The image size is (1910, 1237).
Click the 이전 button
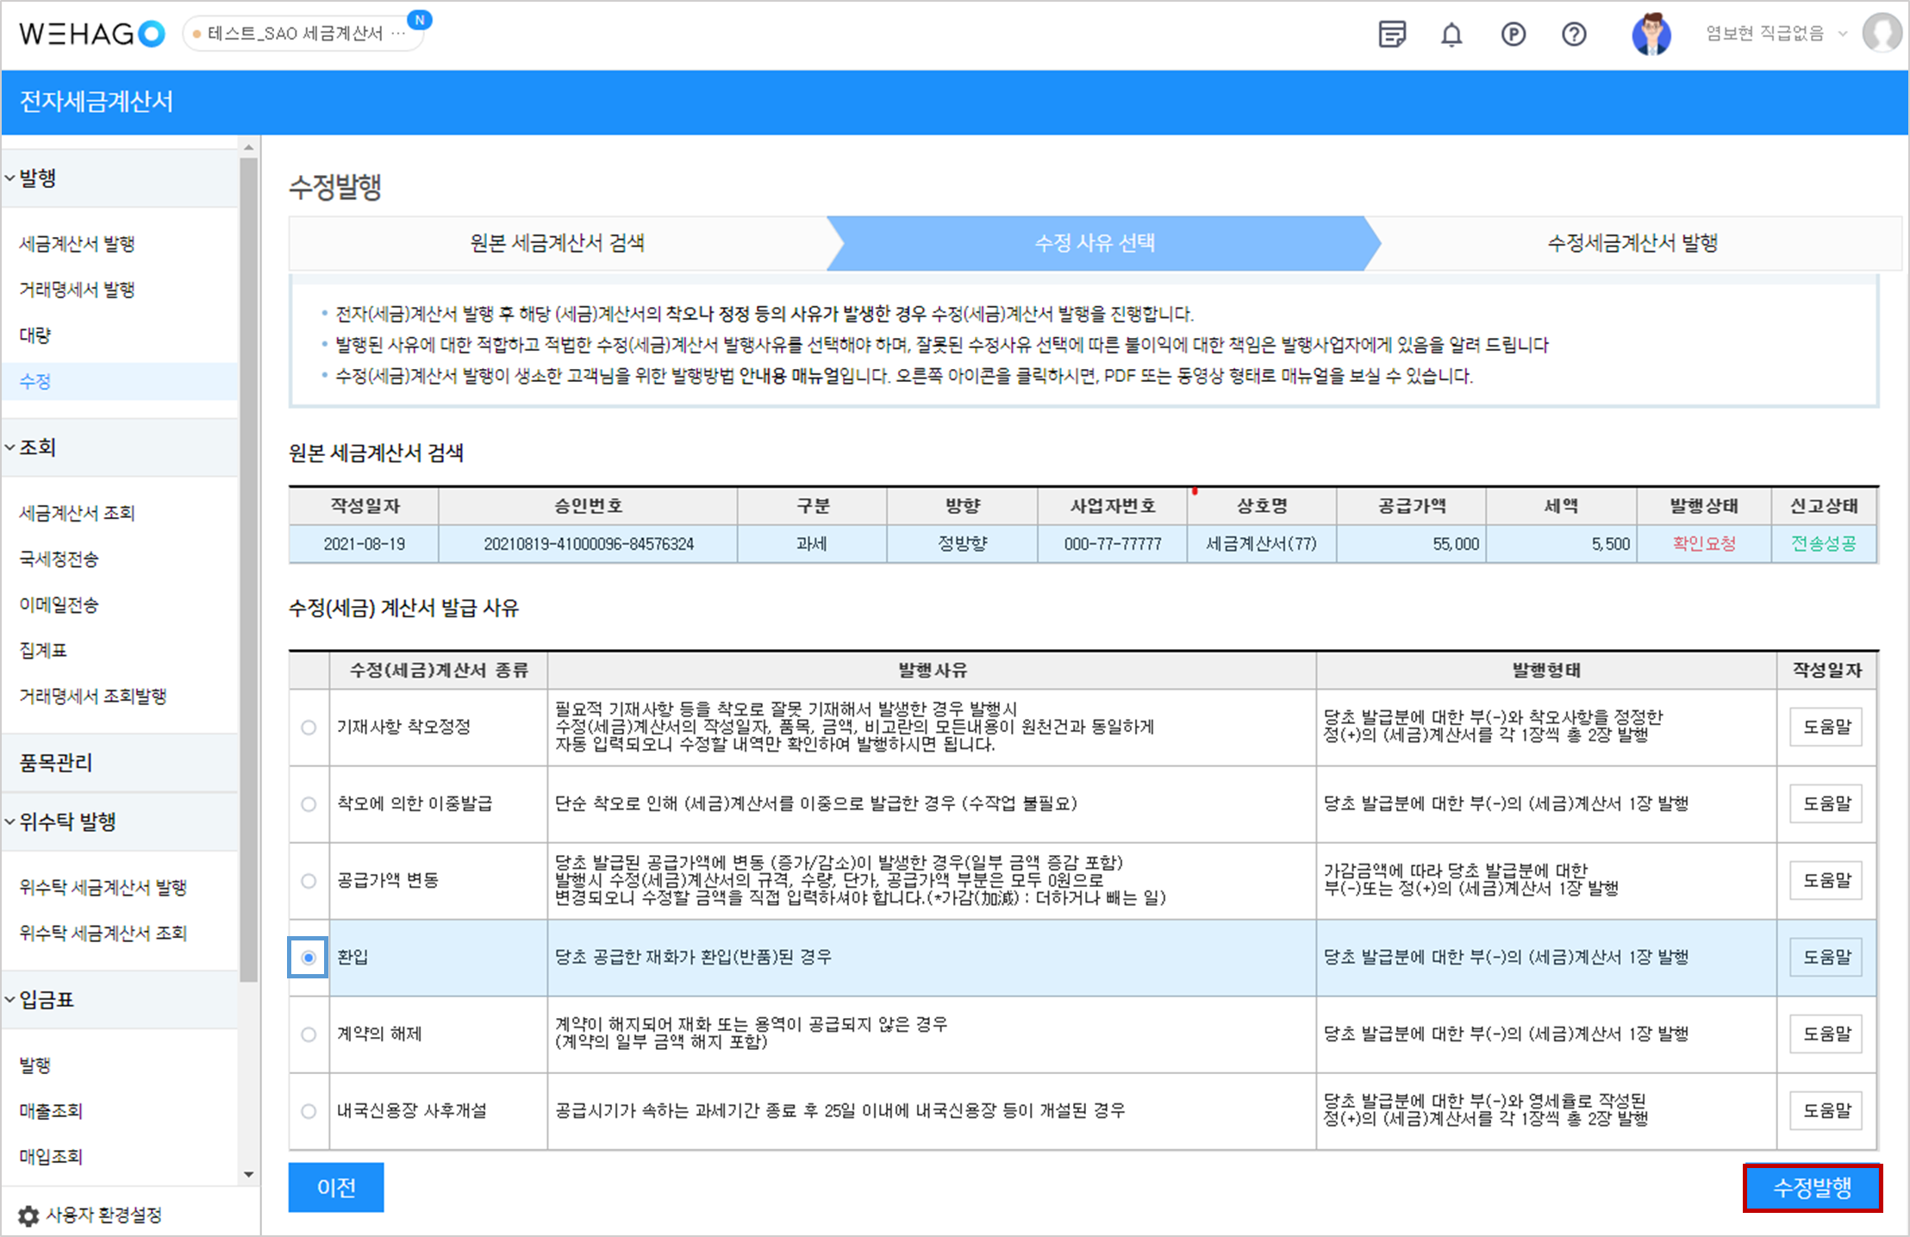tap(335, 1188)
